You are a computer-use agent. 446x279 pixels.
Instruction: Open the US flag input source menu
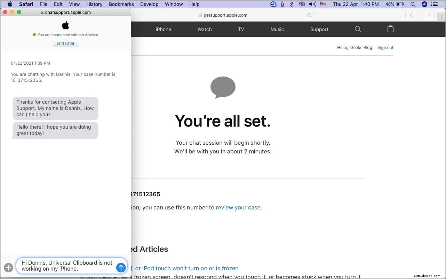click(x=323, y=4)
